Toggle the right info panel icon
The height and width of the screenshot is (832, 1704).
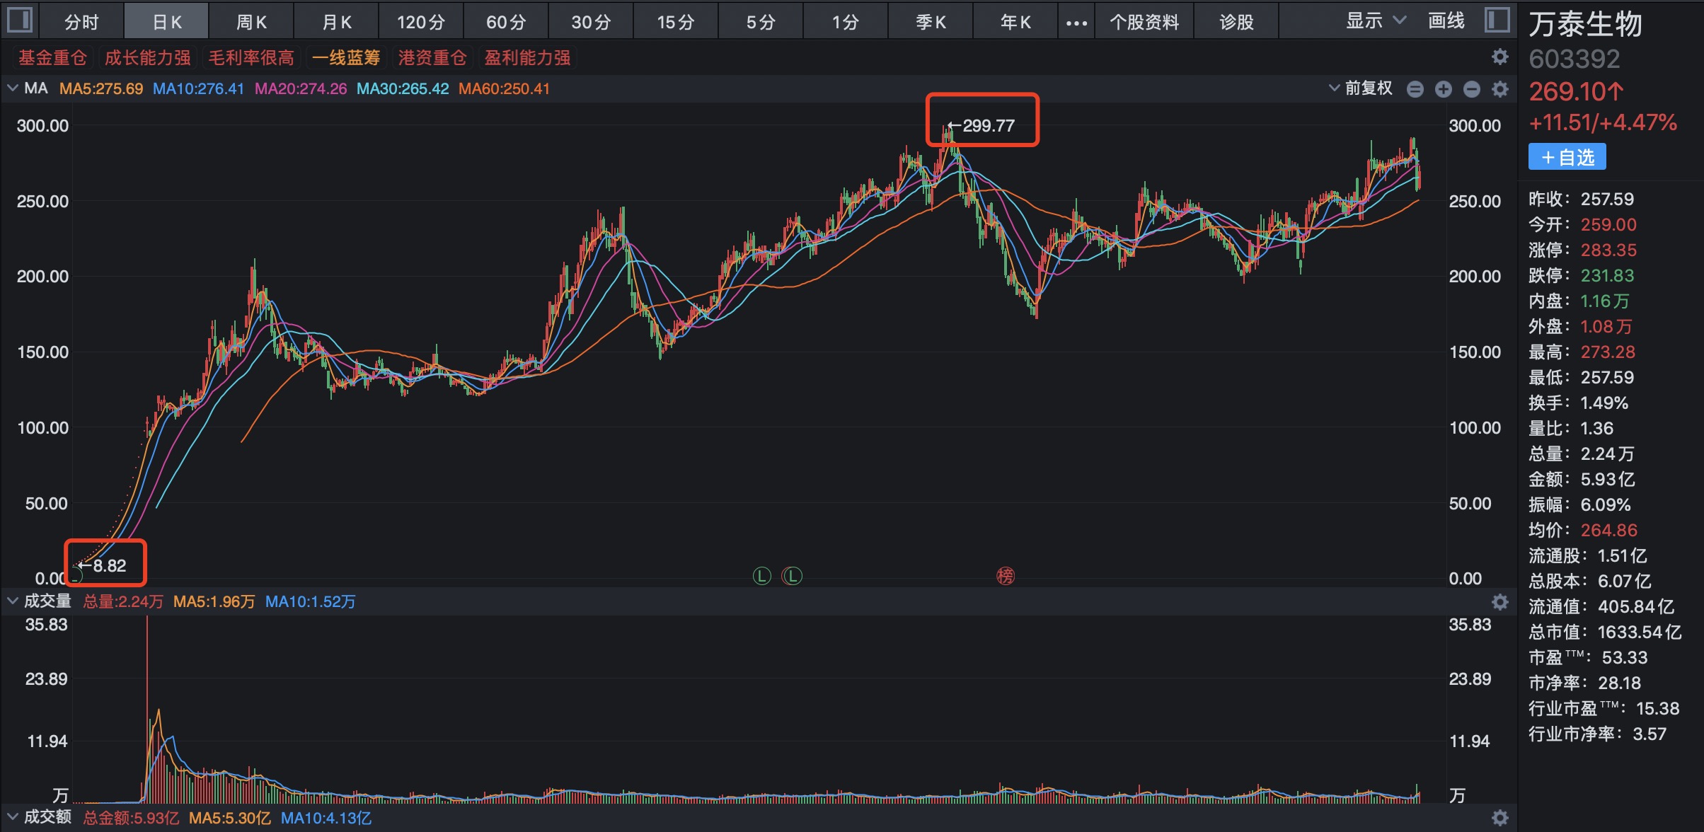[x=1497, y=20]
